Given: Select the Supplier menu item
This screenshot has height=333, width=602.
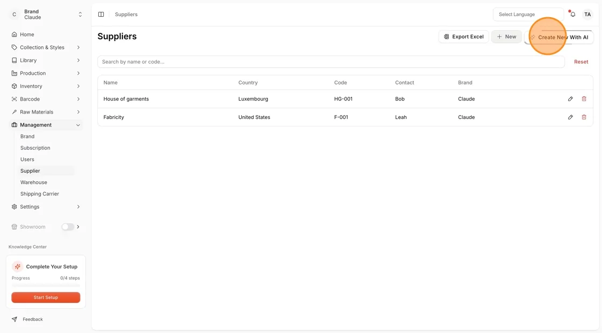Looking at the screenshot, I should (30, 171).
